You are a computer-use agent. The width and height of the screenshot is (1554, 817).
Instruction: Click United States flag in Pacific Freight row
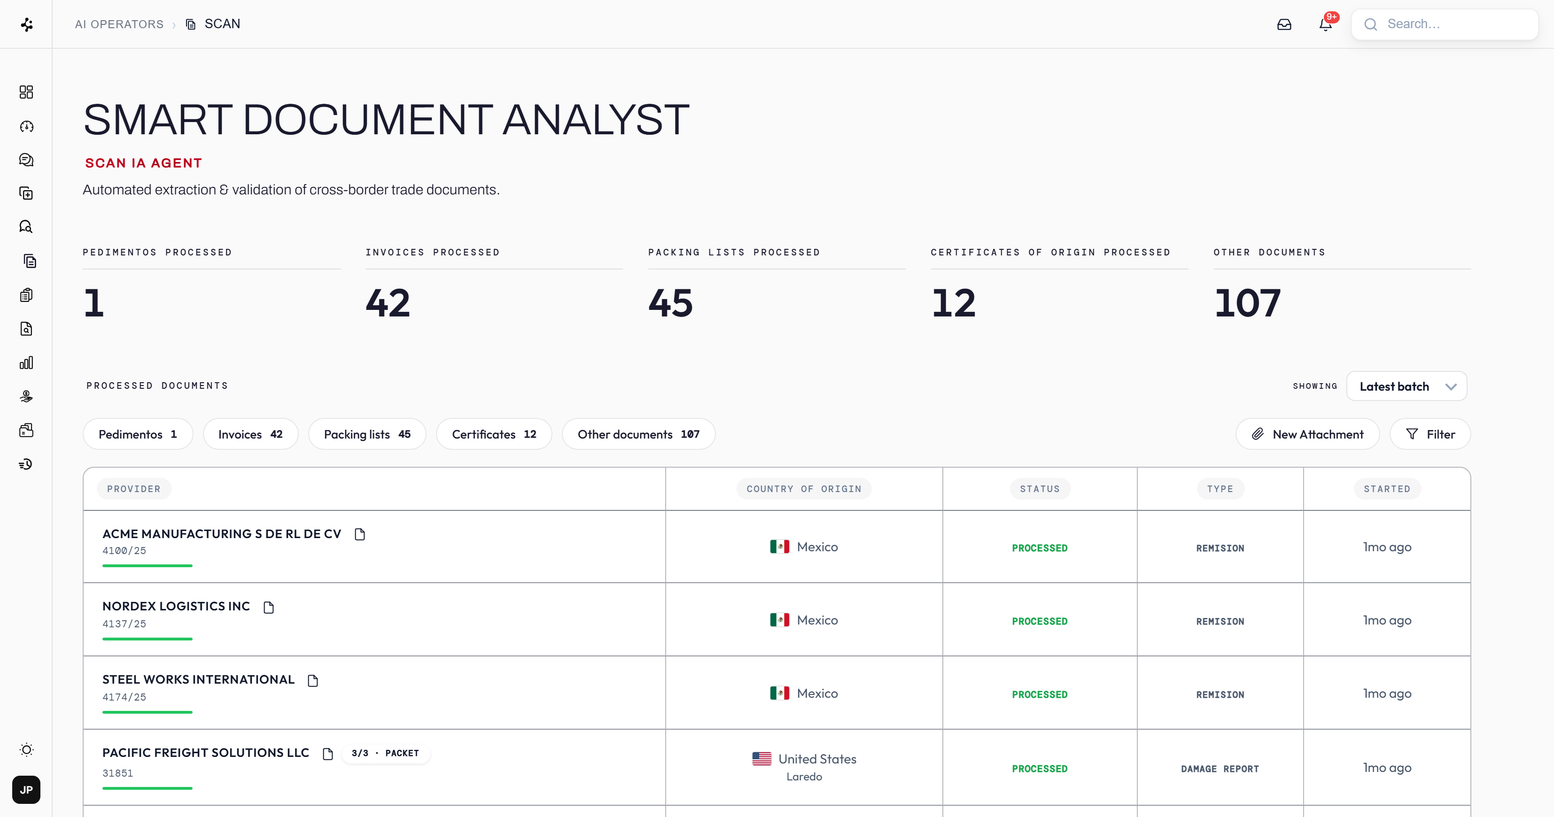click(761, 758)
